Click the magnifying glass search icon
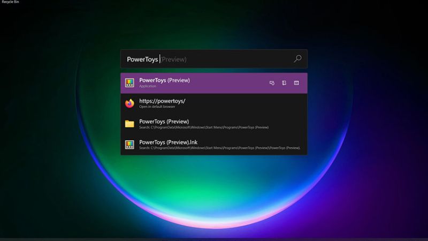The image size is (428, 241). 297,58
